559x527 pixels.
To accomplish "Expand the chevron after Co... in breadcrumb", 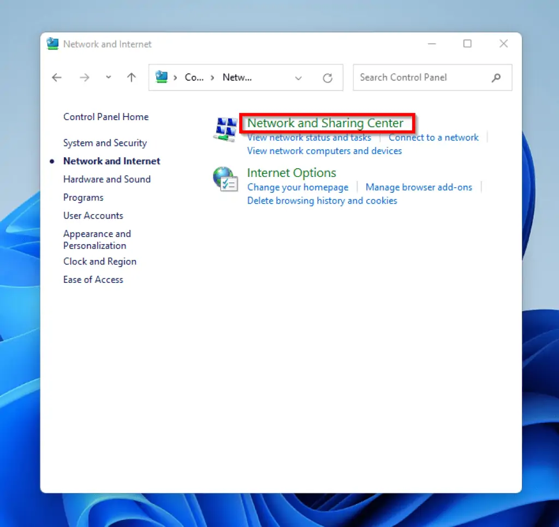I will pos(212,78).
